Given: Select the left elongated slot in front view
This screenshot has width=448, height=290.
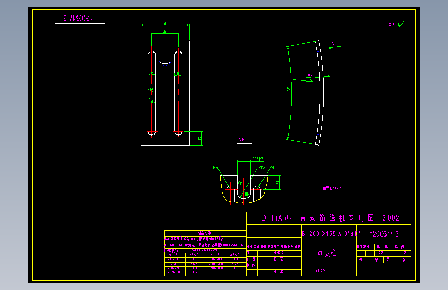Looking at the screenshot, I should (x=152, y=93).
